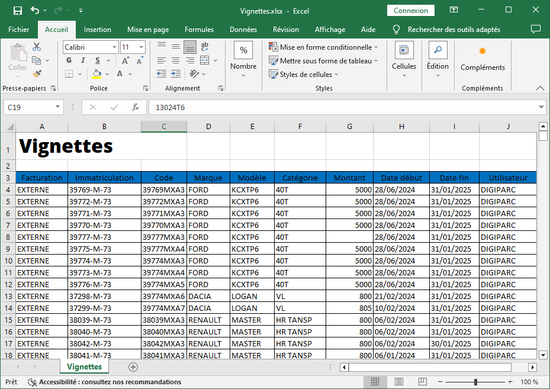
Task: Decrease font size with small A
Action: (140, 60)
